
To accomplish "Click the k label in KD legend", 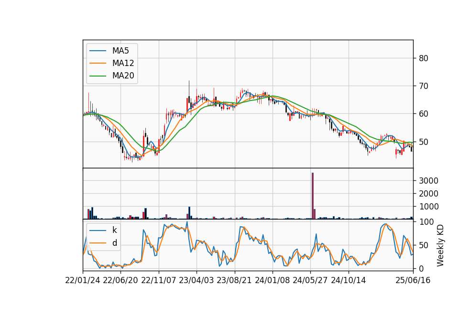I will 114,230.
